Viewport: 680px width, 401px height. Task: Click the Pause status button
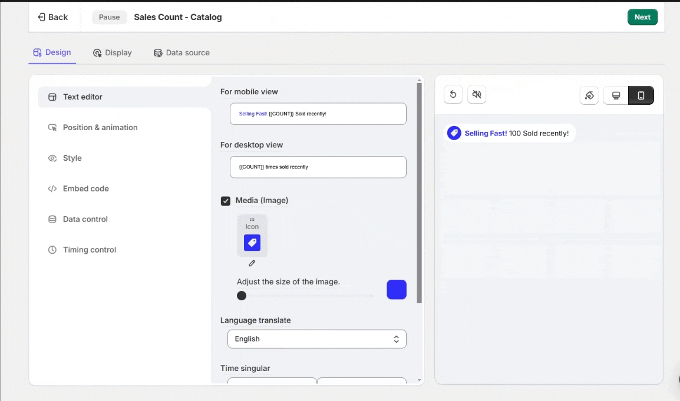[109, 17]
